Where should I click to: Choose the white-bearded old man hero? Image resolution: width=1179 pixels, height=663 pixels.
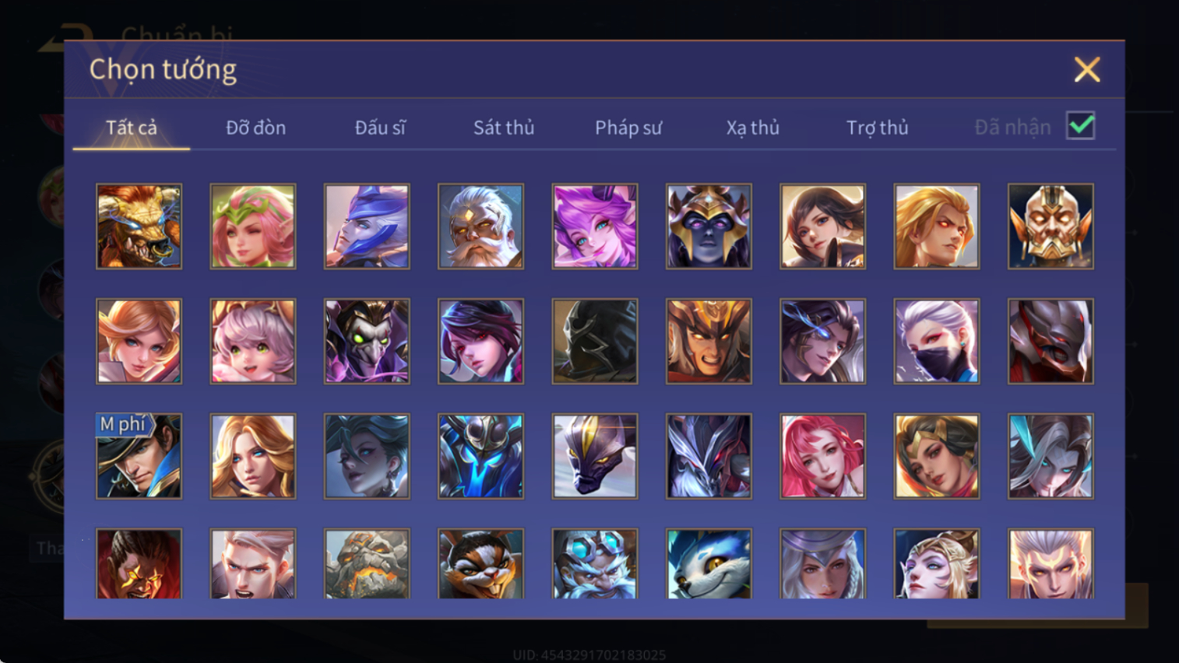[480, 226]
